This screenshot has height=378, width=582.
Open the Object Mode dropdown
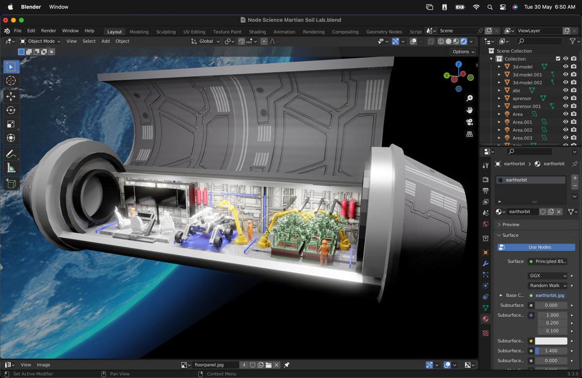click(x=40, y=41)
